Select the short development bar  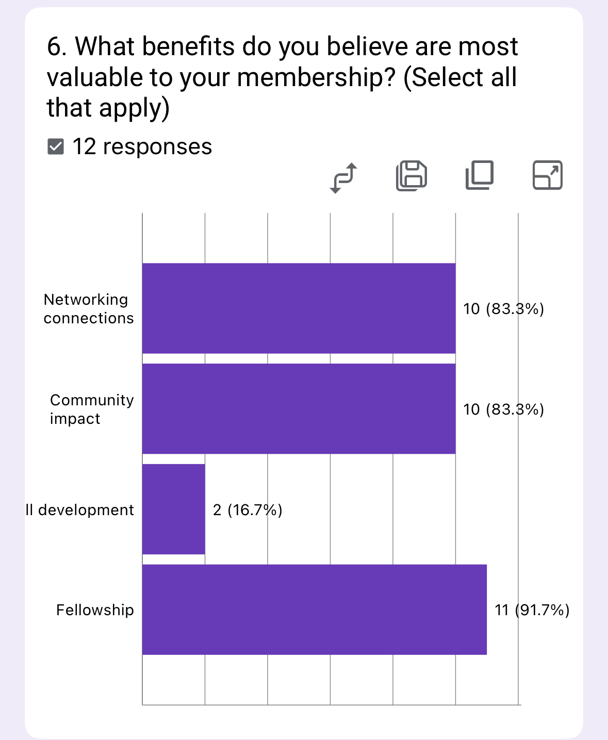(173, 509)
